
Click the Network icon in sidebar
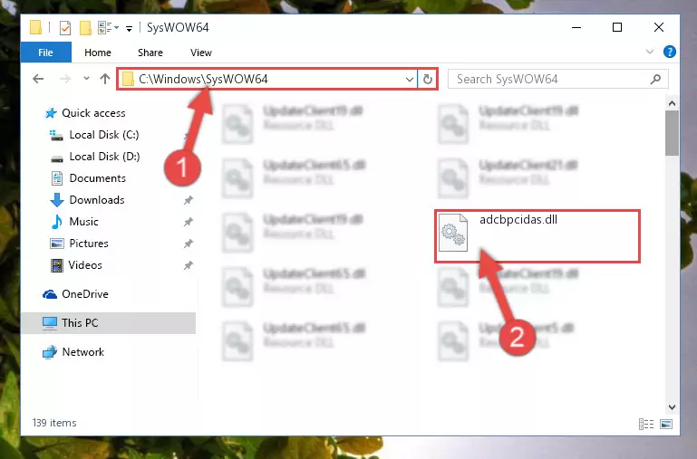[49, 352]
